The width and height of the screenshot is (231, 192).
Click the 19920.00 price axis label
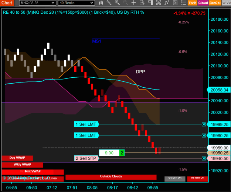[220, 171]
